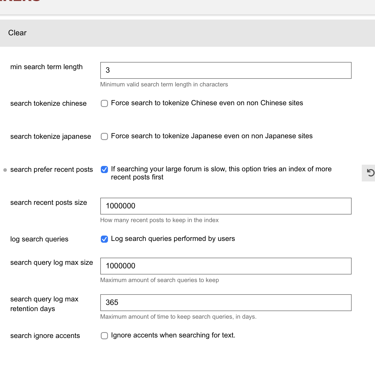This screenshot has height=370, width=375.
Task: Click 'Minimum valid search term length in characters' text
Action: 164,84
